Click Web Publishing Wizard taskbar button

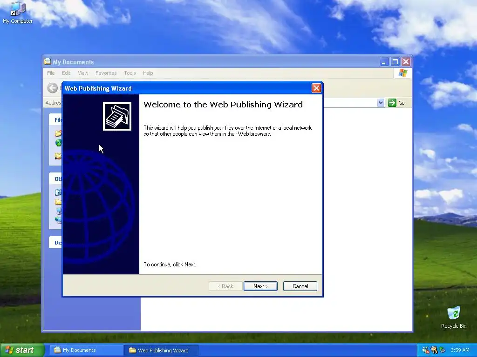click(161, 350)
